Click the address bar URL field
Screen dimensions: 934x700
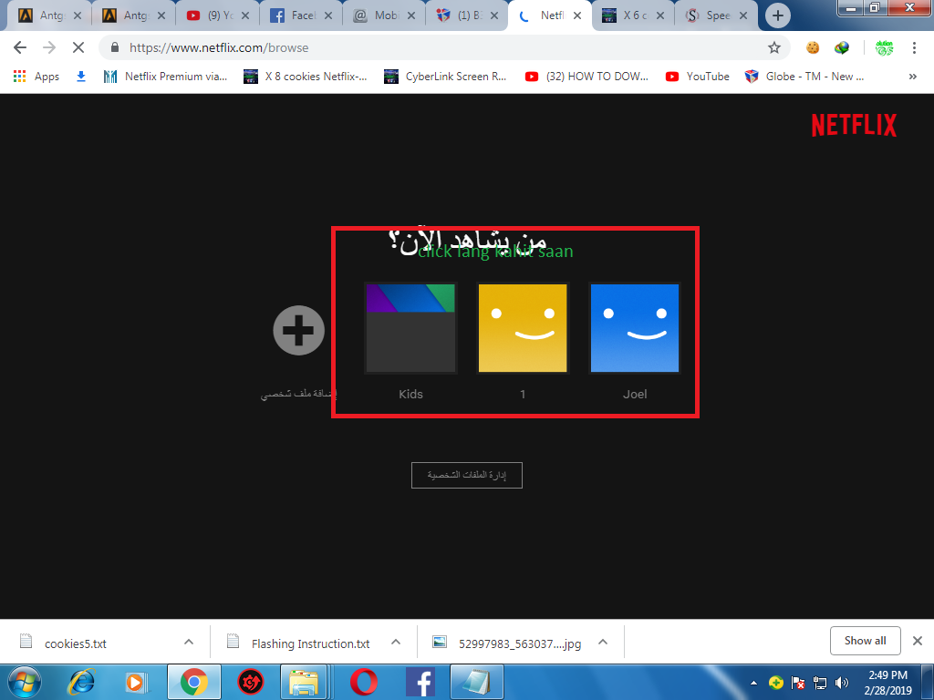click(x=444, y=47)
